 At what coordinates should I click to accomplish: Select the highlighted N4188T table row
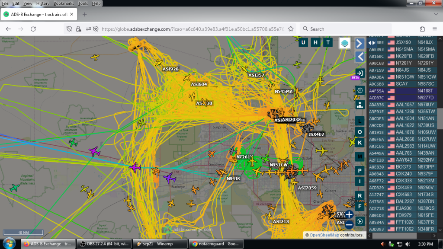pos(403,91)
